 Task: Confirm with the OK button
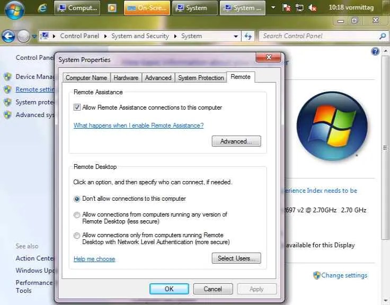point(169,289)
